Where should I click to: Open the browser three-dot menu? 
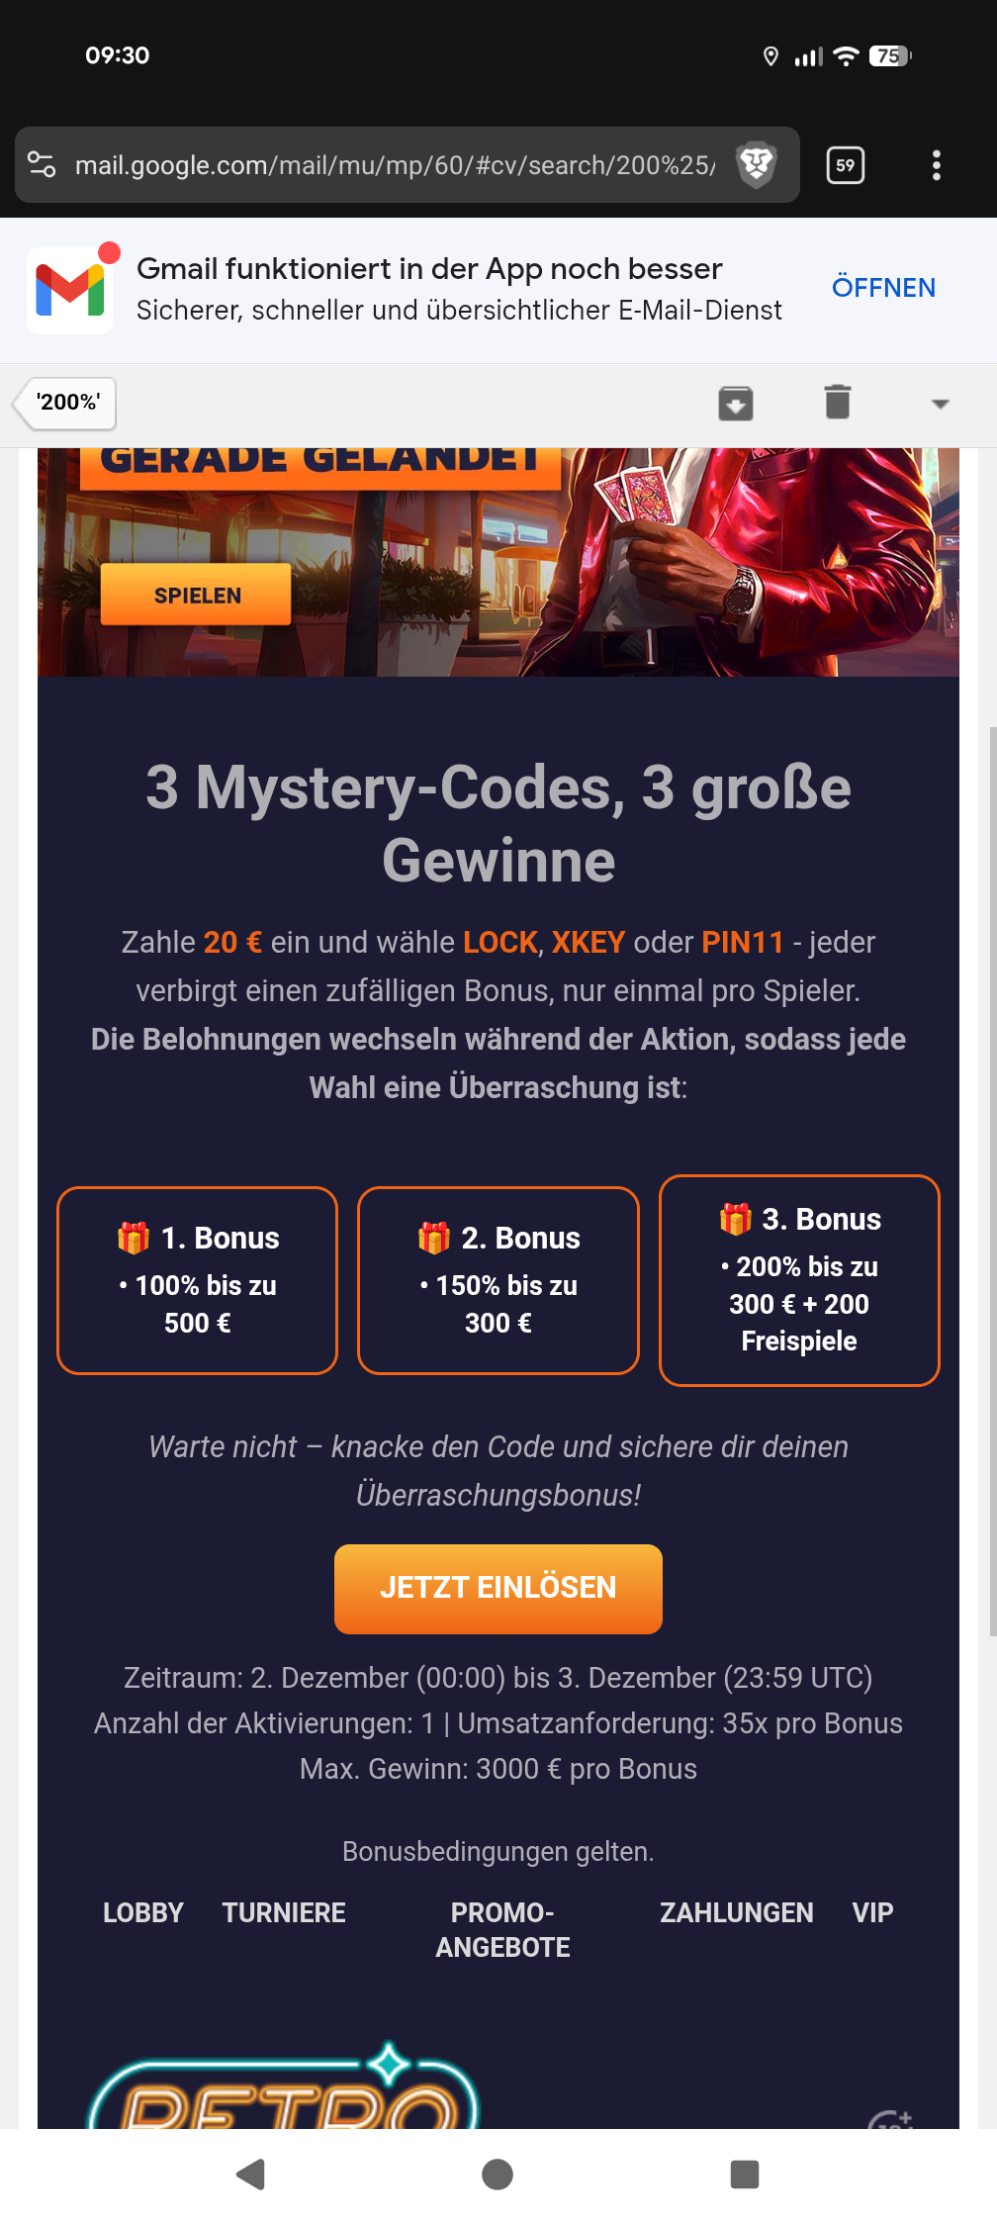[x=937, y=165]
